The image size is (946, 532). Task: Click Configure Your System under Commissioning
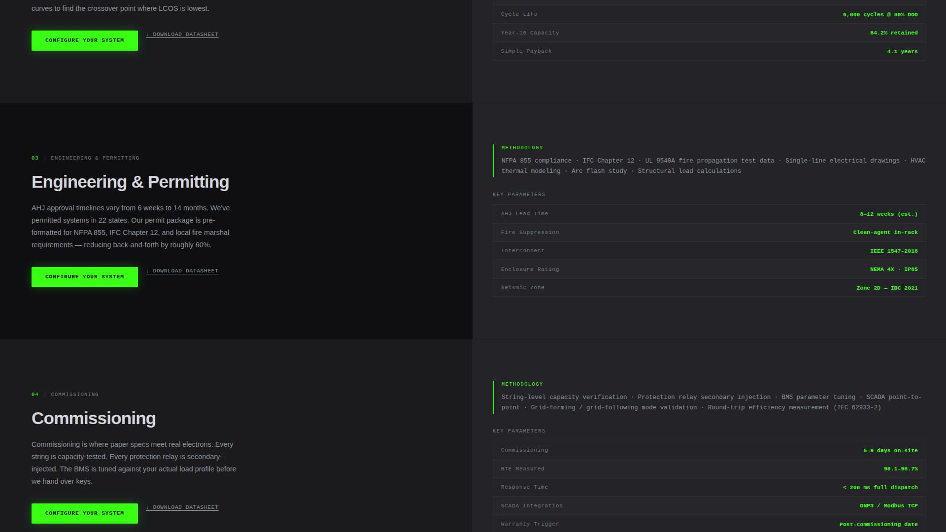(84, 513)
